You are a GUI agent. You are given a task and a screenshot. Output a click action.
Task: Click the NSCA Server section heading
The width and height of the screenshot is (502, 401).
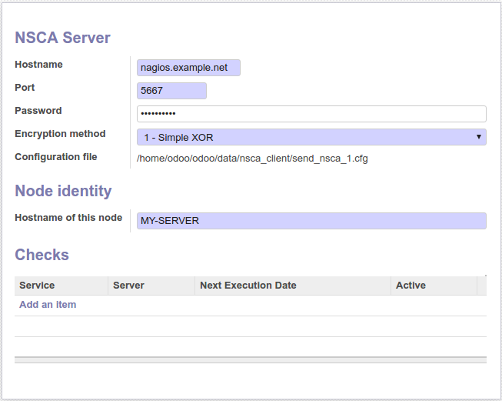pos(62,38)
